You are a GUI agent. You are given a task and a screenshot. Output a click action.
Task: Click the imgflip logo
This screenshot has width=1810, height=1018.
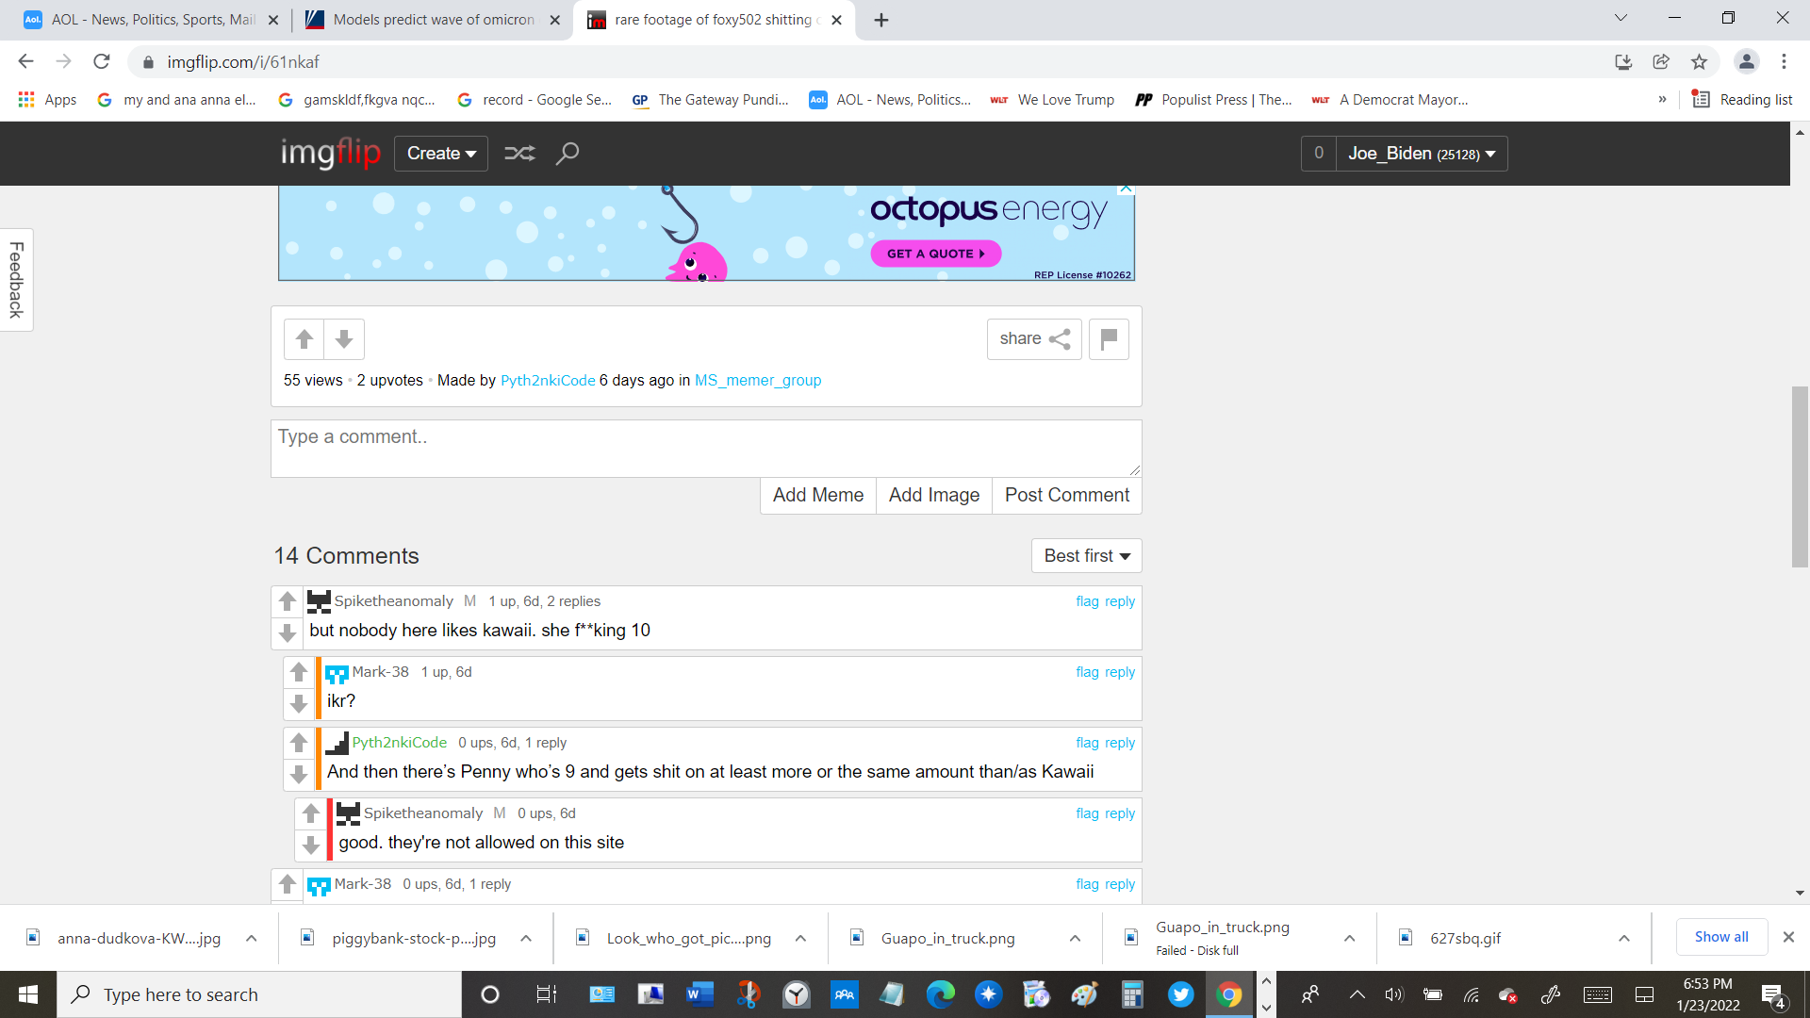pos(330,153)
